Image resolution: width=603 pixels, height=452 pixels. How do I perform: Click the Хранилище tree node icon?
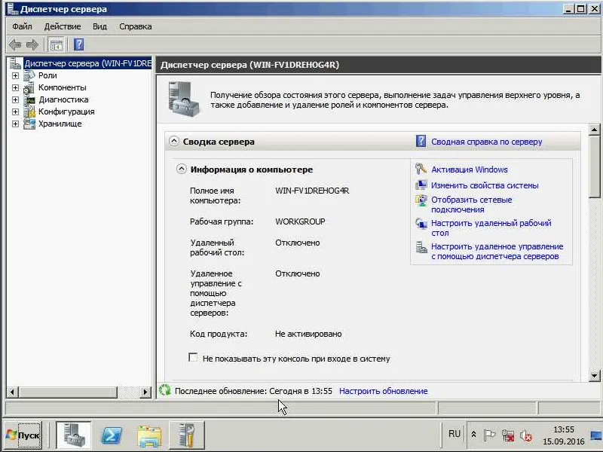[x=29, y=124]
